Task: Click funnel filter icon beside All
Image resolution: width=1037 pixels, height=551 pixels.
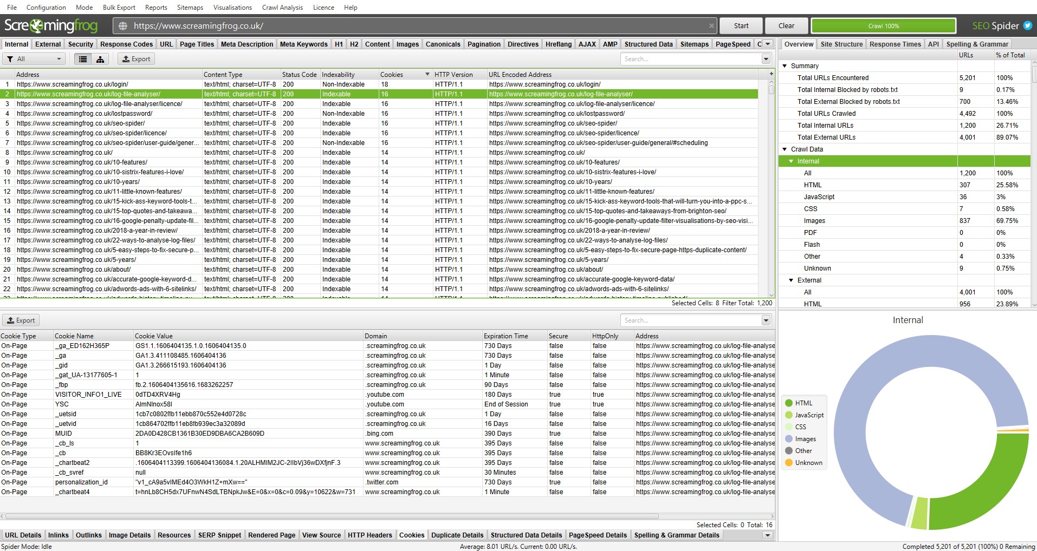Action: 10,59
